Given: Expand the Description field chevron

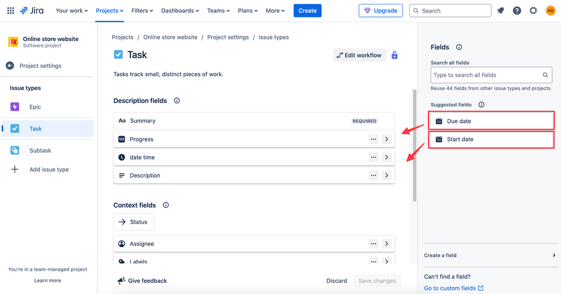Looking at the screenshot, I should [387, 176].
